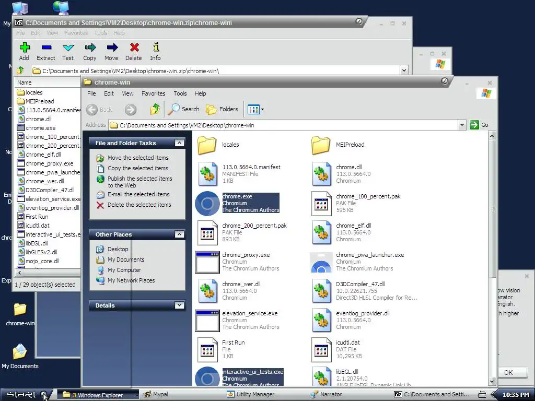Select chrome_elf.dll in 7-Zip list
This screenshot has width=535, height=401.
(43, 155)
